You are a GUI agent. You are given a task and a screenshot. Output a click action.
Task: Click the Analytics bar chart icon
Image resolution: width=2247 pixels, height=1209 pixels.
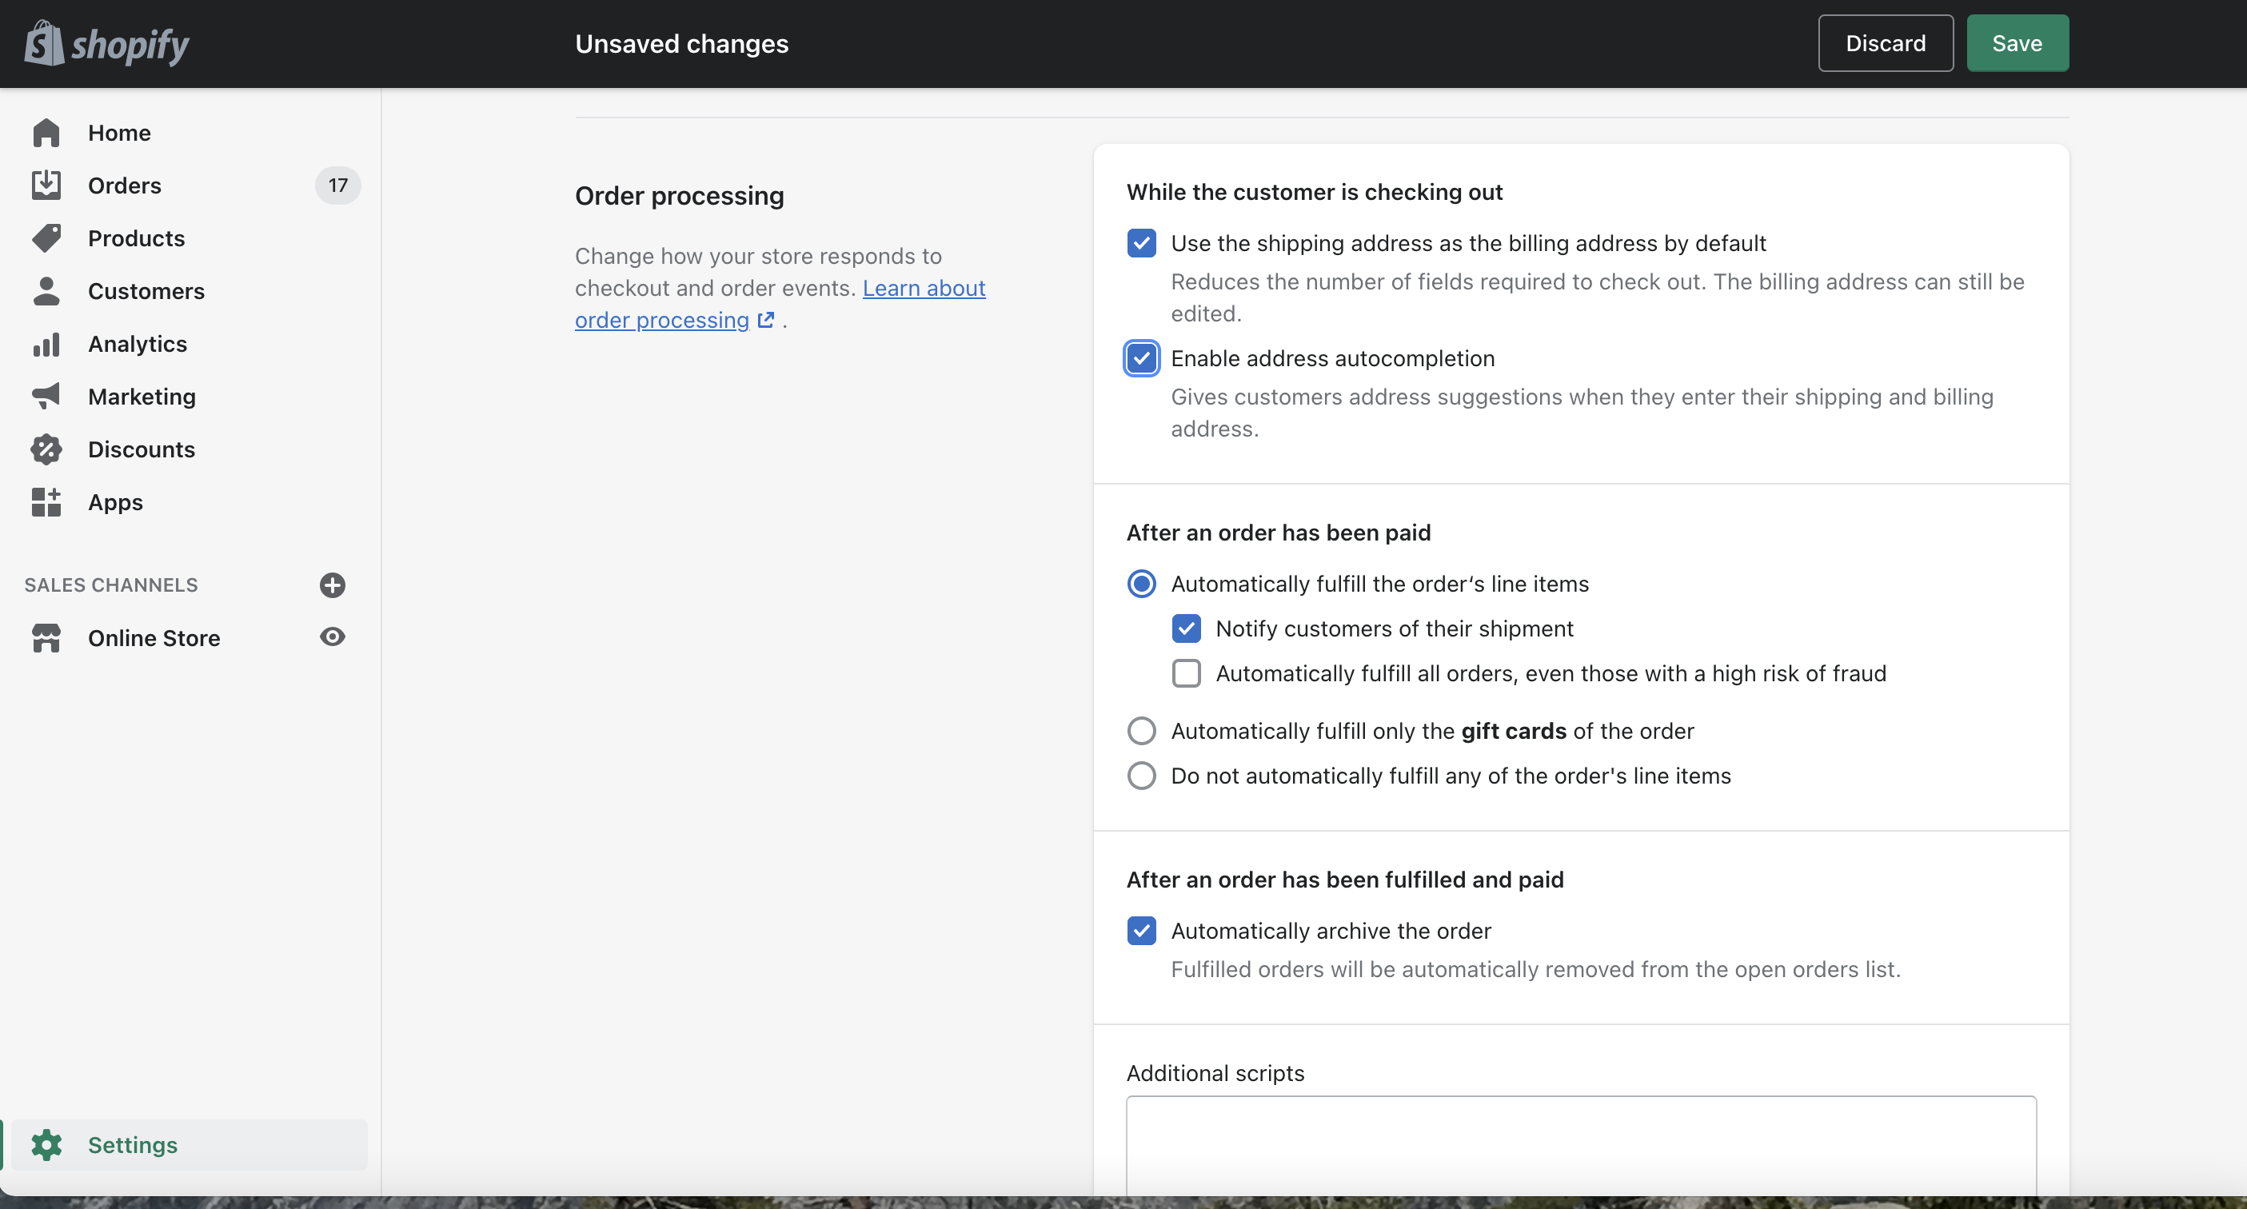click(x=46, y=344)
